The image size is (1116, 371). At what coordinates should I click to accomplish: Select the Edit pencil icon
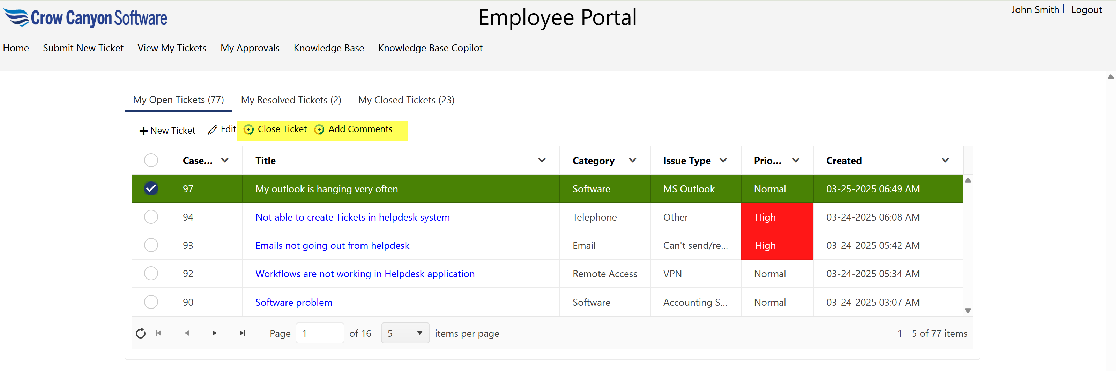[x=213, y=129]
